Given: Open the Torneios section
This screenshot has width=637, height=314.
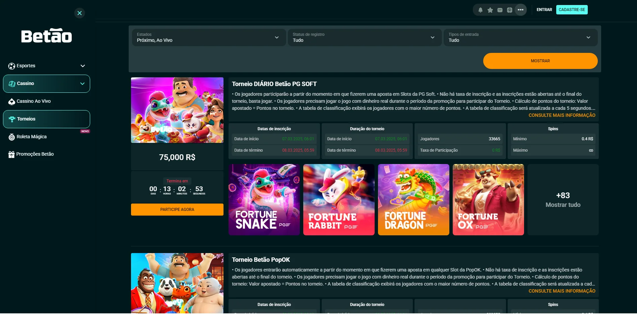Looking at the screenshot, I should pos(47,119).
